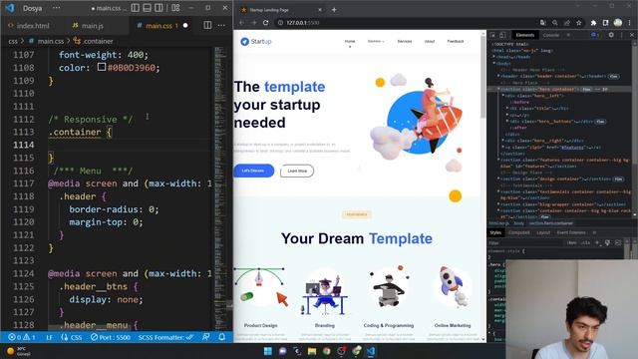Click the zoom magnifier in address bar
The height and width of the screenshot is (359, 638).
click(x=554, y=23)
